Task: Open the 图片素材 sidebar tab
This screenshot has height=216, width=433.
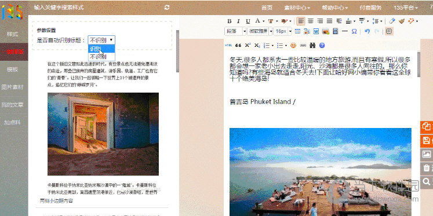Action: (13, 87)
